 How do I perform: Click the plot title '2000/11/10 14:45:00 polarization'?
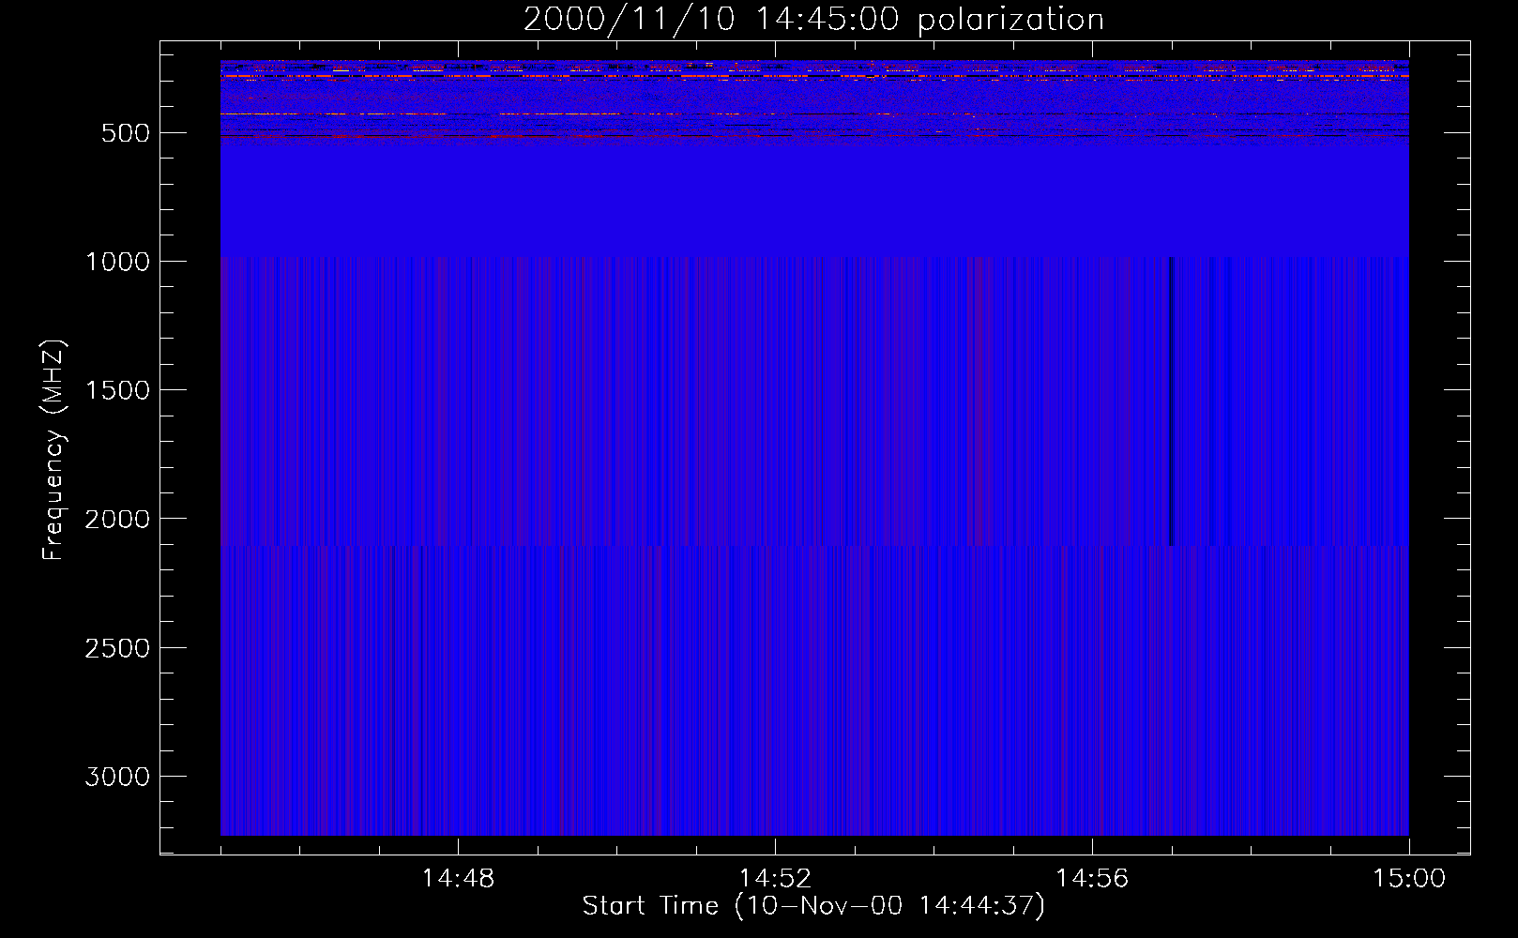pos(813,20)
